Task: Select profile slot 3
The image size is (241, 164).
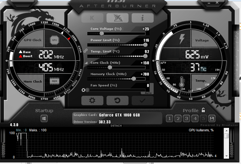Action: (x=187, y=118)
